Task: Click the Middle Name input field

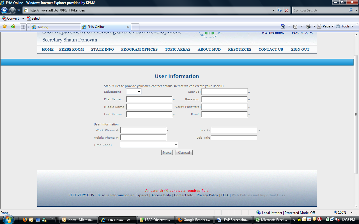Action: tap(149, 107)
